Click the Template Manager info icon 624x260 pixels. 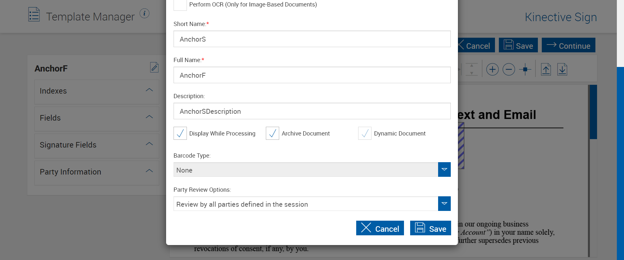coord(144,13)
